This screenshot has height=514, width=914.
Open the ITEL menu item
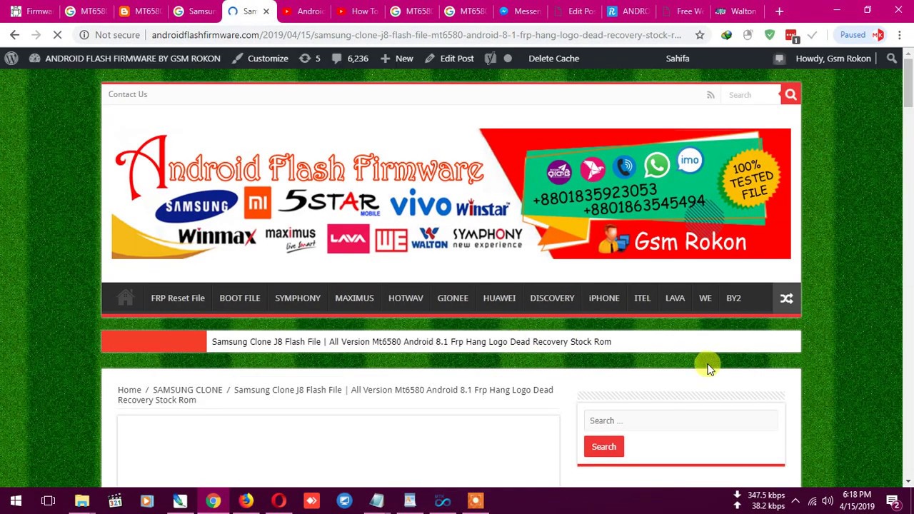tap(643, 298)
